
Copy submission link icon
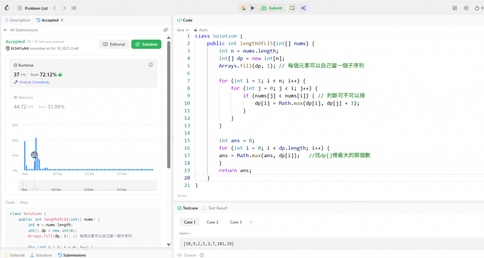[166, 30]
